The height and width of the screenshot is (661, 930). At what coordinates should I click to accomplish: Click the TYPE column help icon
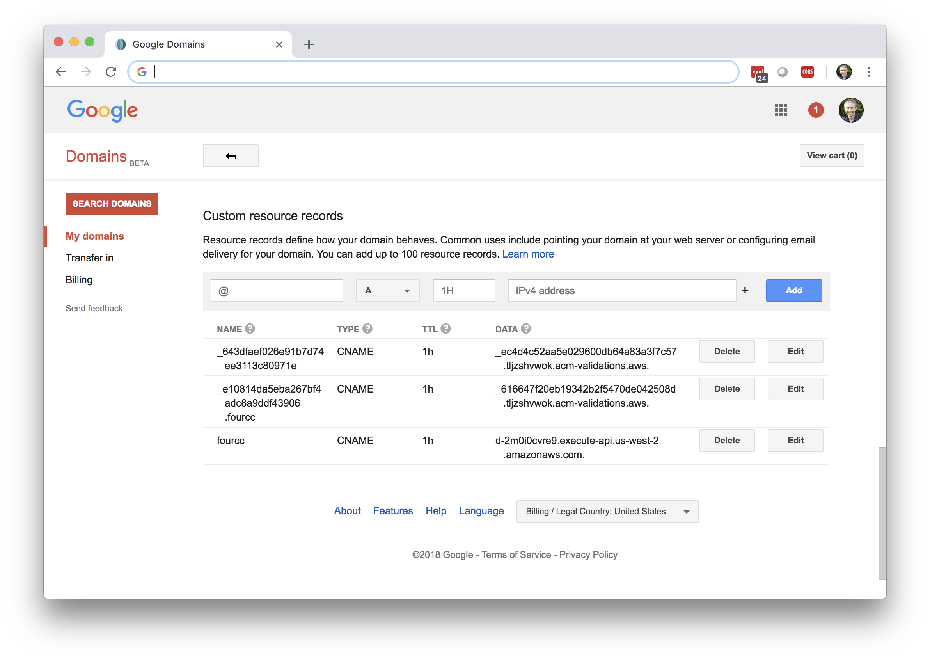367,329
